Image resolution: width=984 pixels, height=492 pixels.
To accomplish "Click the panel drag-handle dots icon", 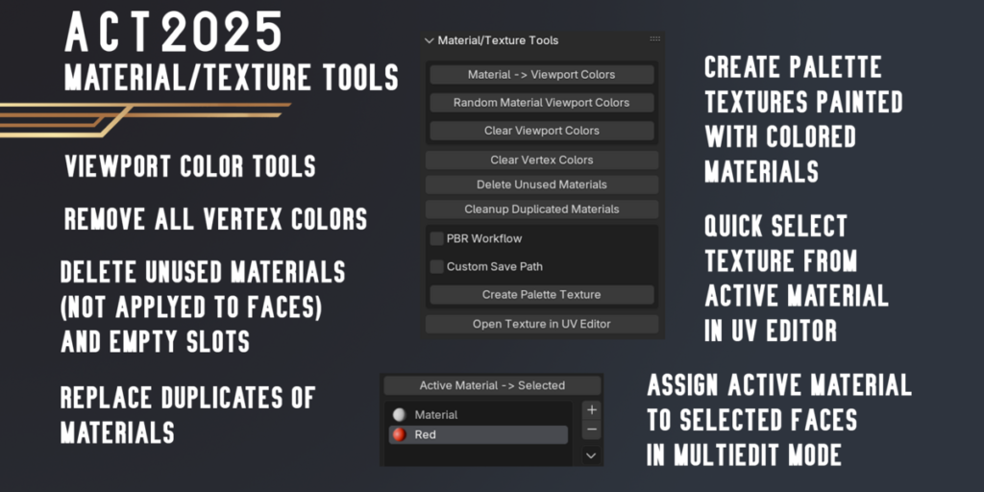I will click(x=655, y=39).
